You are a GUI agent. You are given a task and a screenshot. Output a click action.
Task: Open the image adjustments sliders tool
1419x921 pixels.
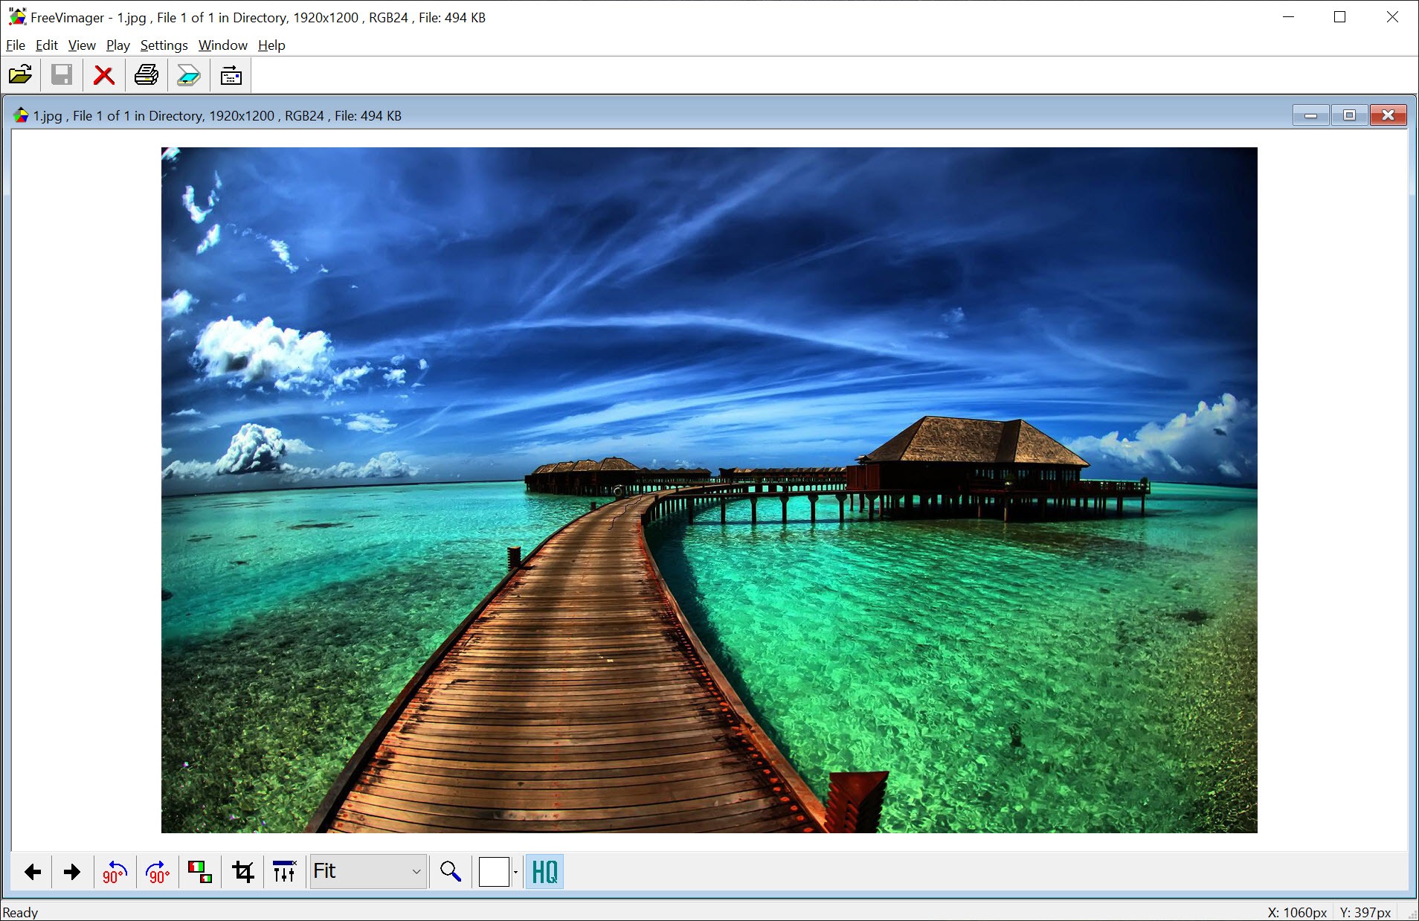click(x=284, y=872)
